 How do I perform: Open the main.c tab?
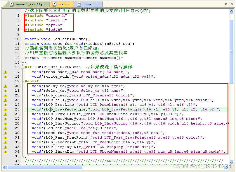(x=62, y=4)
